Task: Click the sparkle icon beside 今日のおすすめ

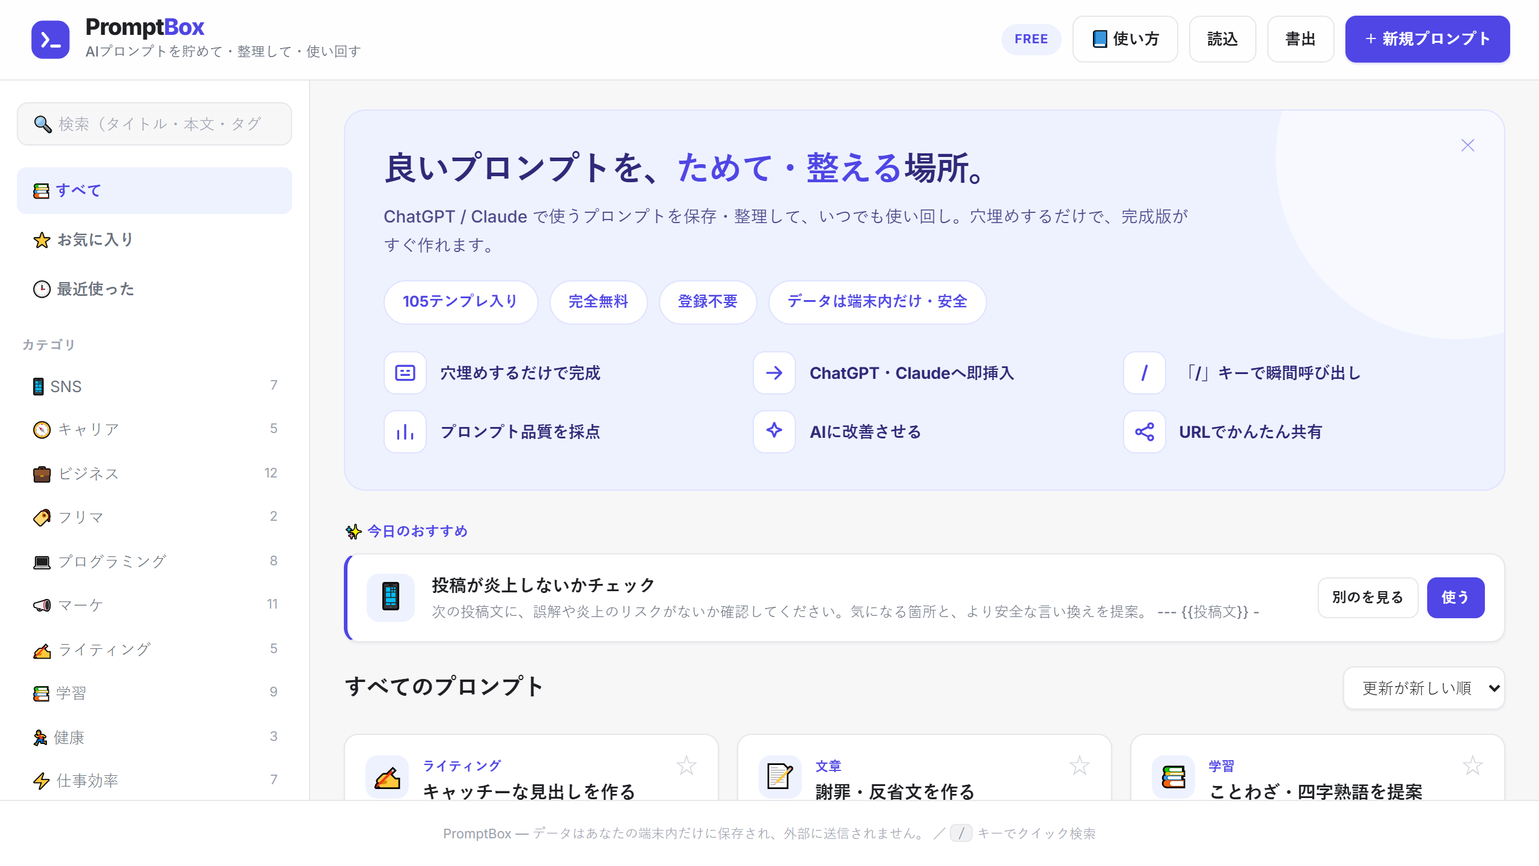Action: pos(353,532)
